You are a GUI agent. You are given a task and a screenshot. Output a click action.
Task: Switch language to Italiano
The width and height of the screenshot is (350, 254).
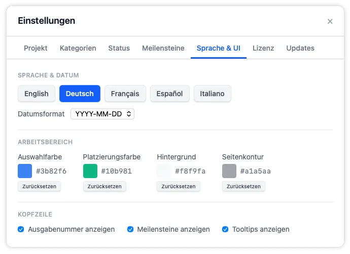(x=212, y=94)
